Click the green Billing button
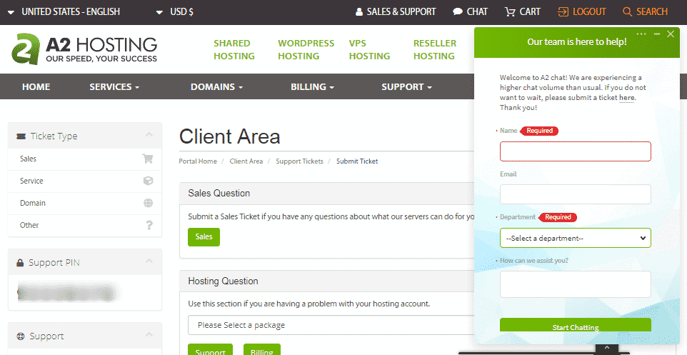Image resolution: width=687 pixels, height=355 pixels. point(261,349)
